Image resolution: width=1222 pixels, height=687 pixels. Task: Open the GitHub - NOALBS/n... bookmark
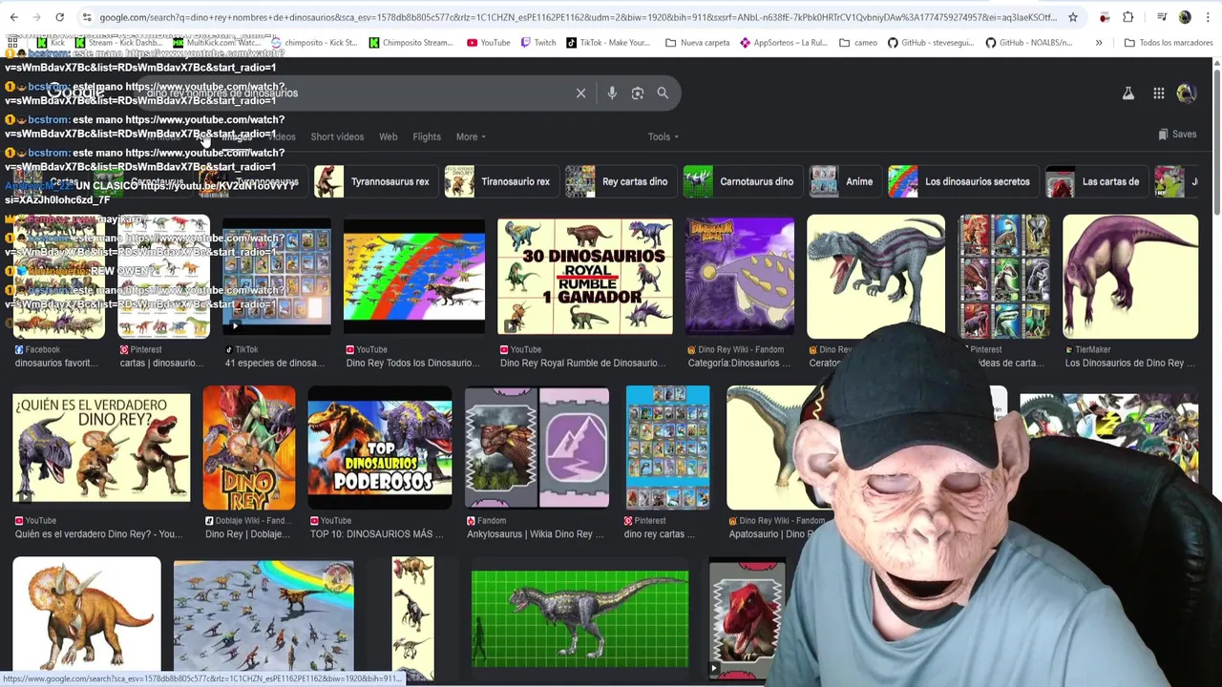[x=1029, y=43]
